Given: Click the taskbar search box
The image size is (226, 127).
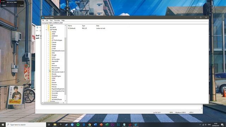Looking at the screenshot, I should pos(26,125).
